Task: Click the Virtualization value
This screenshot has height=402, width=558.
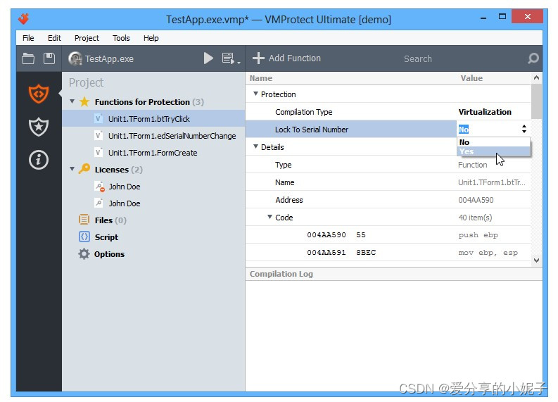Action: (485, 112)
